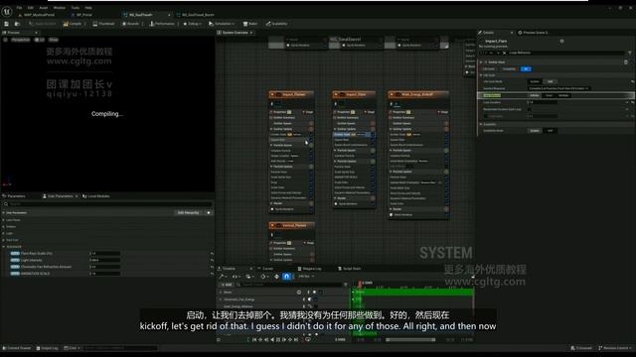Image resolution: width=636 pixels, height=357 pixels.
Task: Open the Tools menu
Action: (76, 8)
